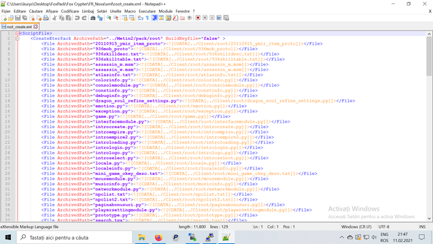Click the Paste toolbar icon

click(68, 18)
